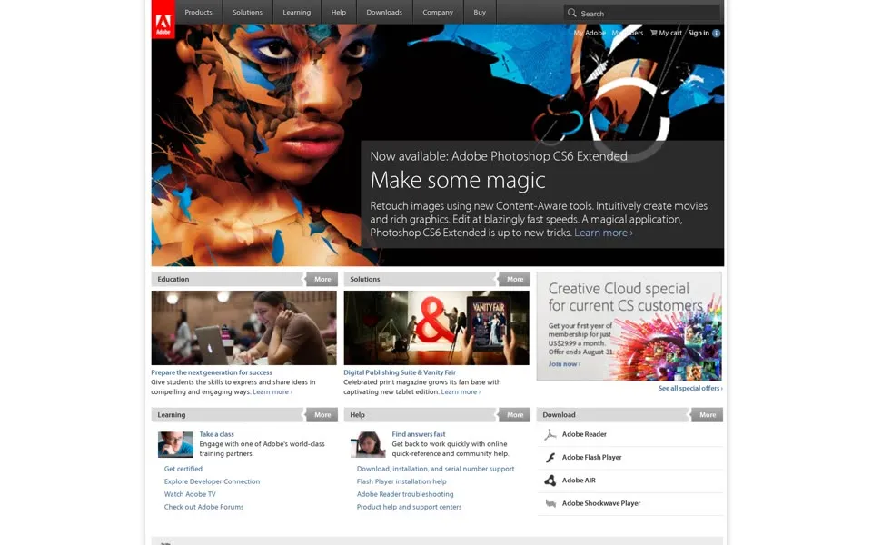Click More button in Learning section

[x=322, y=415]
